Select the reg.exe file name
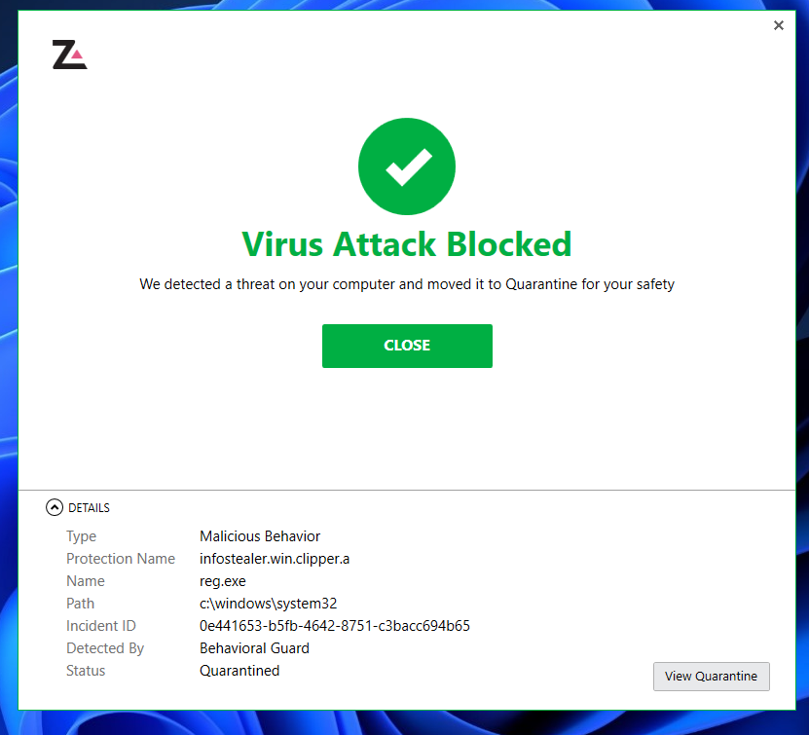 click(x=223, y=581)
